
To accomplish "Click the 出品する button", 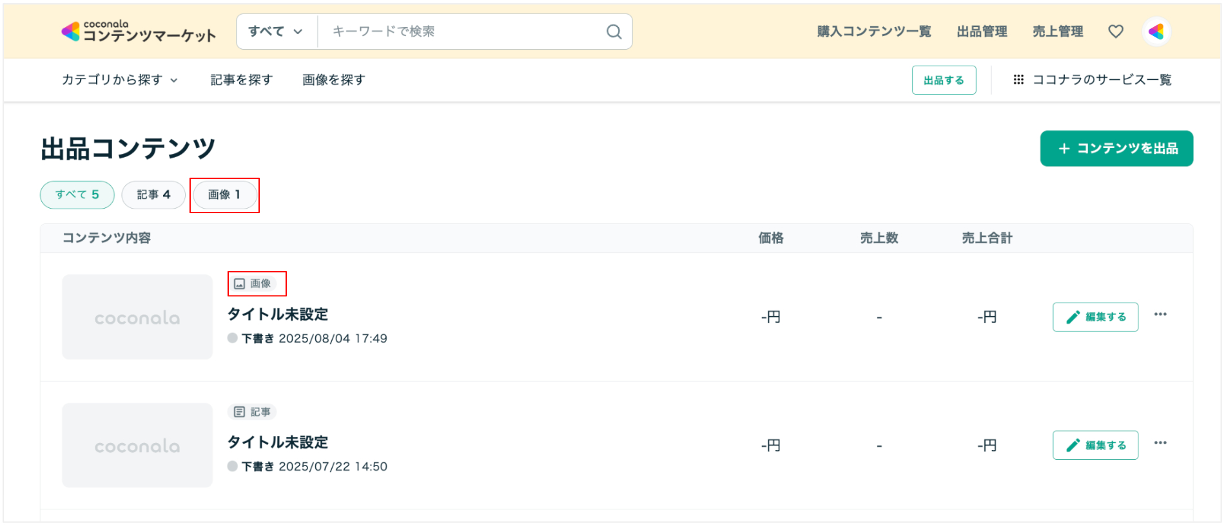I will click(x=944, y=80).
